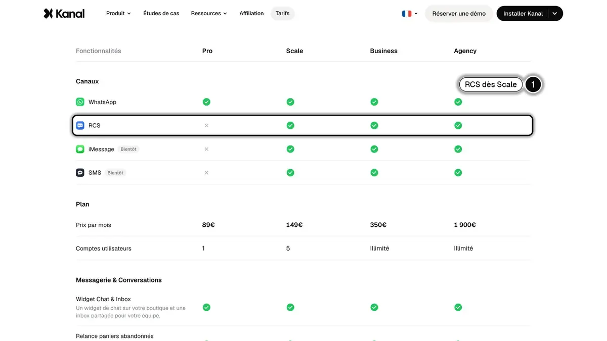
Task: Click WhatsApp checkmark in Business column
Action: coord(374,102)
